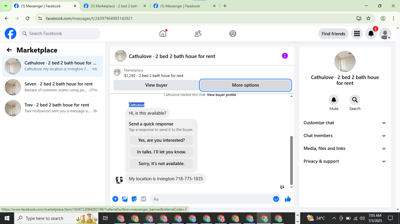Reload the page
Image resolution: width=400 pixels, height=224 pixels.
28,18
